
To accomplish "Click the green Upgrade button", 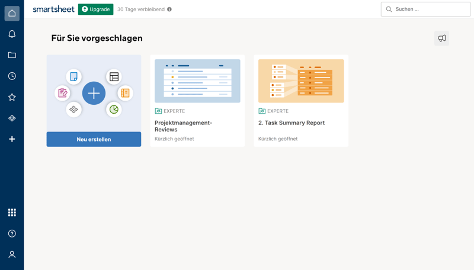I will tap(96, 9).
